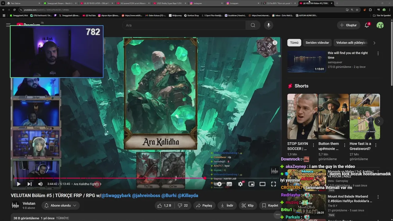Screen dimensions: 393x221
Task: Reload the page
Action: pyautogui.click(x=14, y=10)
